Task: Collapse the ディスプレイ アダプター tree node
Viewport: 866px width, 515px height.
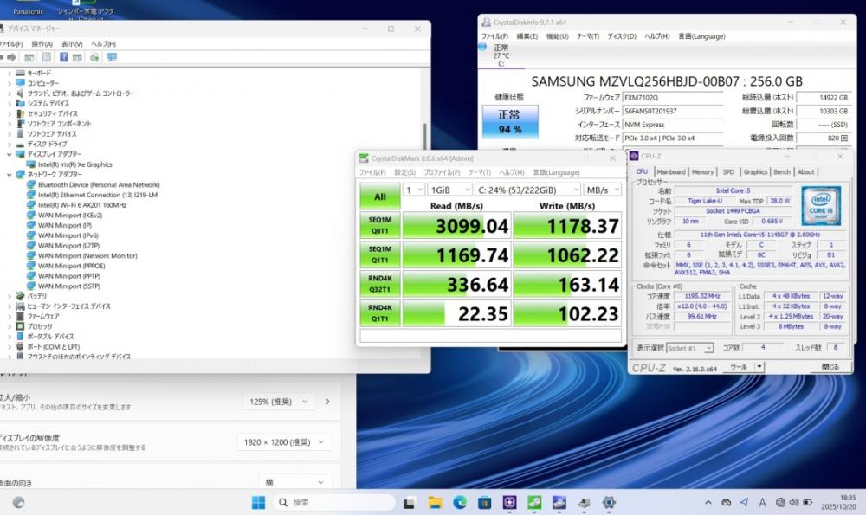Action: [x=10, y=154]
